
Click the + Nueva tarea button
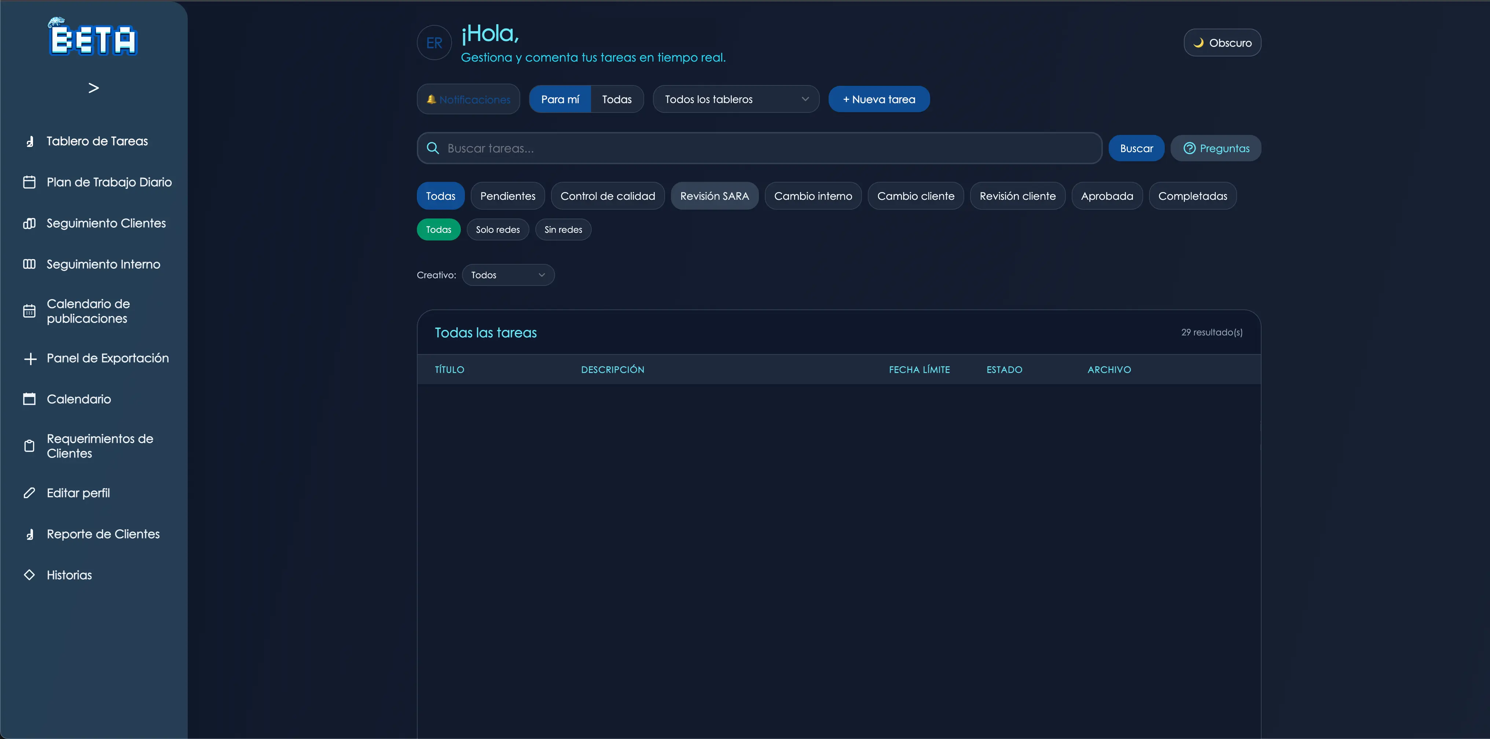(879, 99)
